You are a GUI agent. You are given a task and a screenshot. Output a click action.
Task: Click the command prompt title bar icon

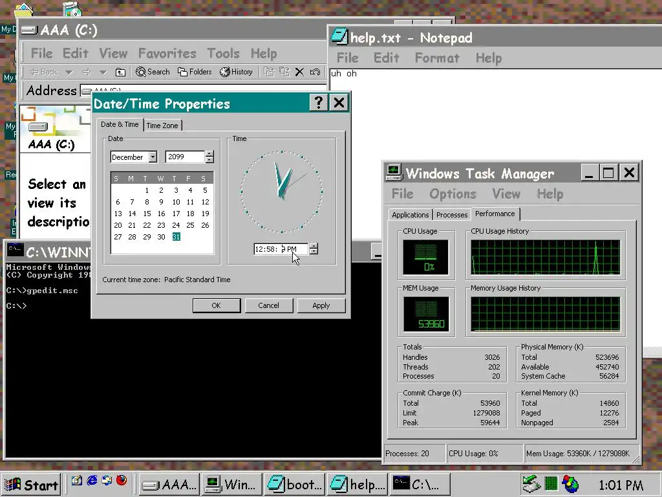tap(16, 250)
